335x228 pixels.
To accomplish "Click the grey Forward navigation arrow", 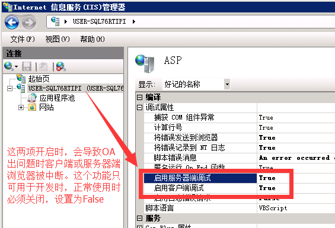I will tap(29, 22).
